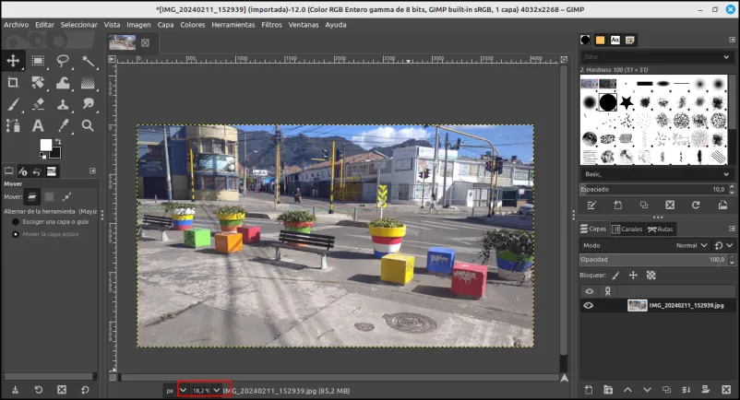Image resolution: width=740 pixels, height=400 pixels.
Task: Choose the Fuzzy Select wand tool
Action: (x=88, y=61)
